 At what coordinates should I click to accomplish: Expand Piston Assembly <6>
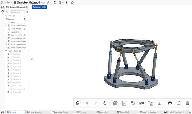pos(6,48)
